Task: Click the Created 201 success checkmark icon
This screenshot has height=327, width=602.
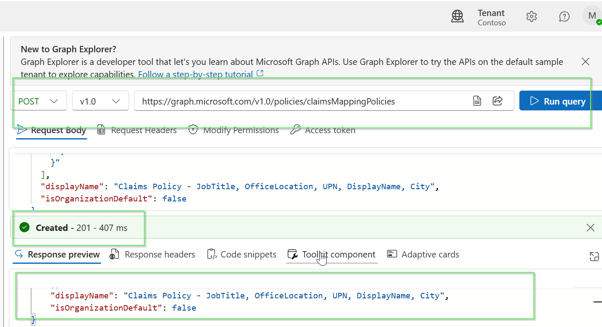Action: coord(25,228)
